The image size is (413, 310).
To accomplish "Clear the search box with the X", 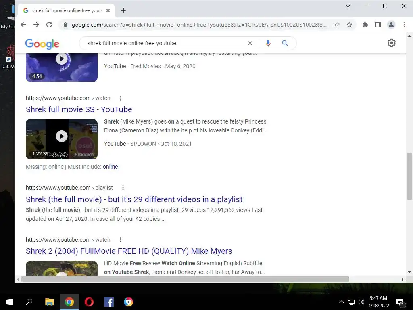I will pos(250,43).
